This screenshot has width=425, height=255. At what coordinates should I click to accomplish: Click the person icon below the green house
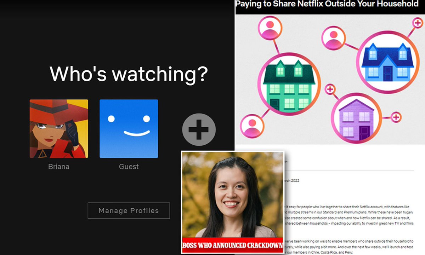(252, 125)
